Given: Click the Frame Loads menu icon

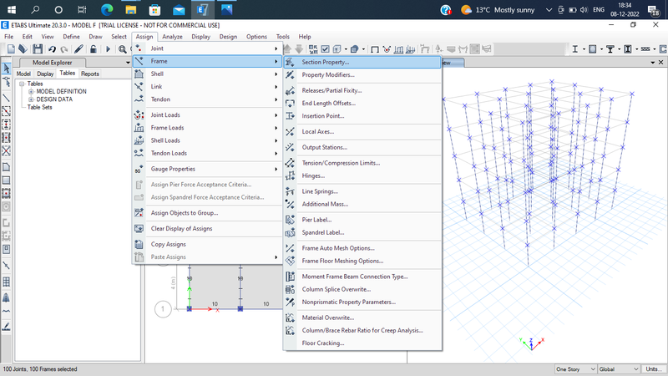Looking at the screenshot, I should 139,128.
